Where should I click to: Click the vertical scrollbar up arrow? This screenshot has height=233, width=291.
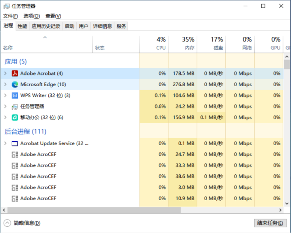[287, 57]
